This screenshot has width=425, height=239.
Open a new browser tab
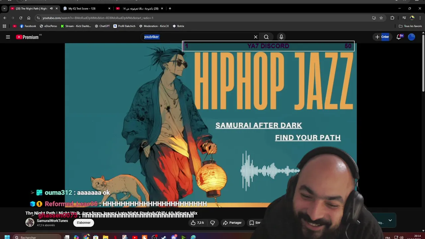170,9
